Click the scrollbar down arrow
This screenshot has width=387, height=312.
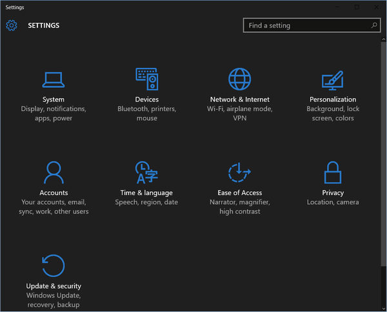point(383,308)
